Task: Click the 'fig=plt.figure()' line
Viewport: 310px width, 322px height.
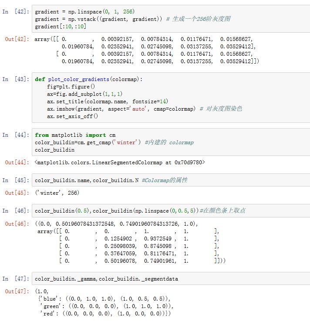Action: coord(71,87)
